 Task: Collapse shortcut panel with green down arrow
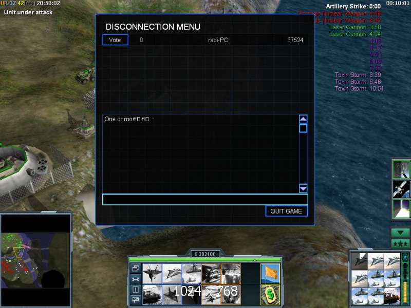[400, 233]
